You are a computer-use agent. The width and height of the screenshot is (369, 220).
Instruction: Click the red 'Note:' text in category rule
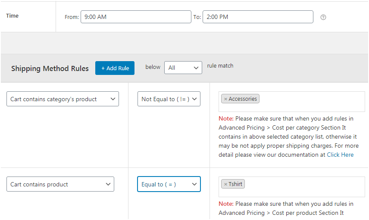coord(226,119)
